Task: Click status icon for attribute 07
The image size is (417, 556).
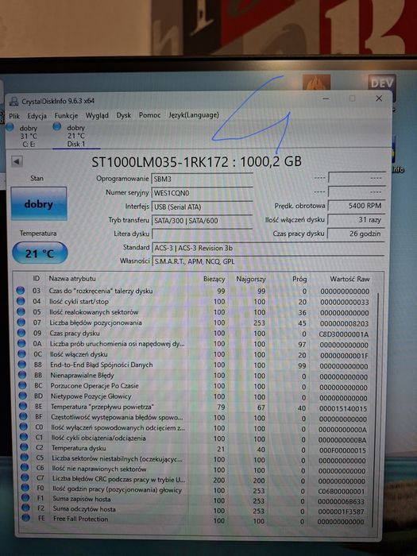Action: tap(21, 322)
